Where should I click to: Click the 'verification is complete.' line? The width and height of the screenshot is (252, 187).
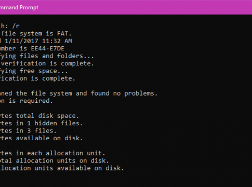pos(47,63)
